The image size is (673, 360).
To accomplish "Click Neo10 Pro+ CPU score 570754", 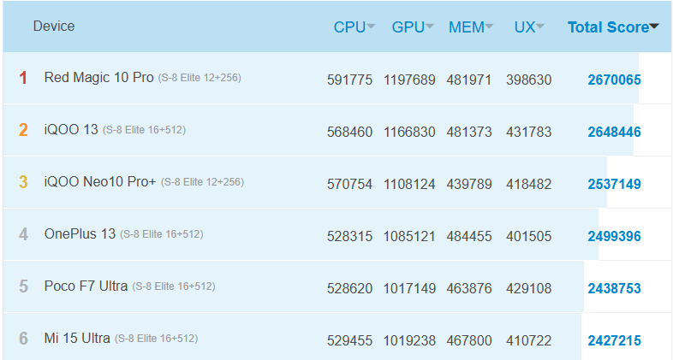I will click(350, 185).
